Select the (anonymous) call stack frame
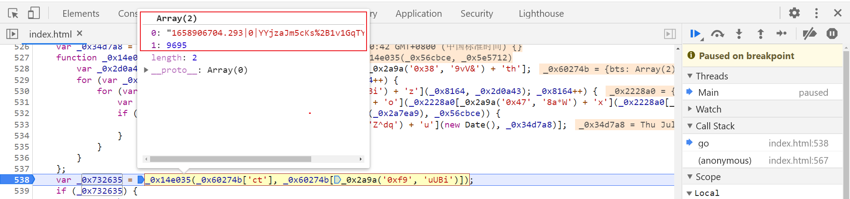The width and height of the screenshot is (850, 199). [724, 161]
